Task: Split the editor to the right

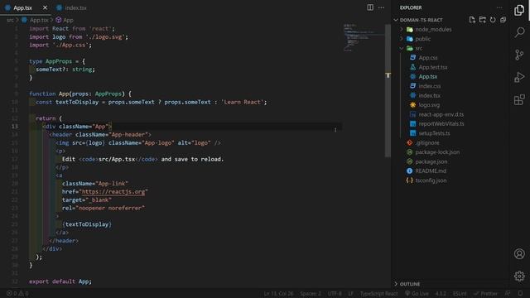Action: pos(370,7)
